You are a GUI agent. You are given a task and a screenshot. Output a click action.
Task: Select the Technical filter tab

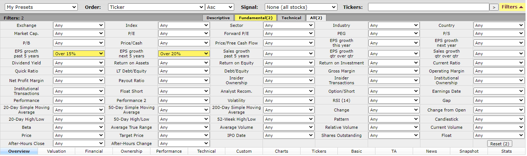point(291,18)
